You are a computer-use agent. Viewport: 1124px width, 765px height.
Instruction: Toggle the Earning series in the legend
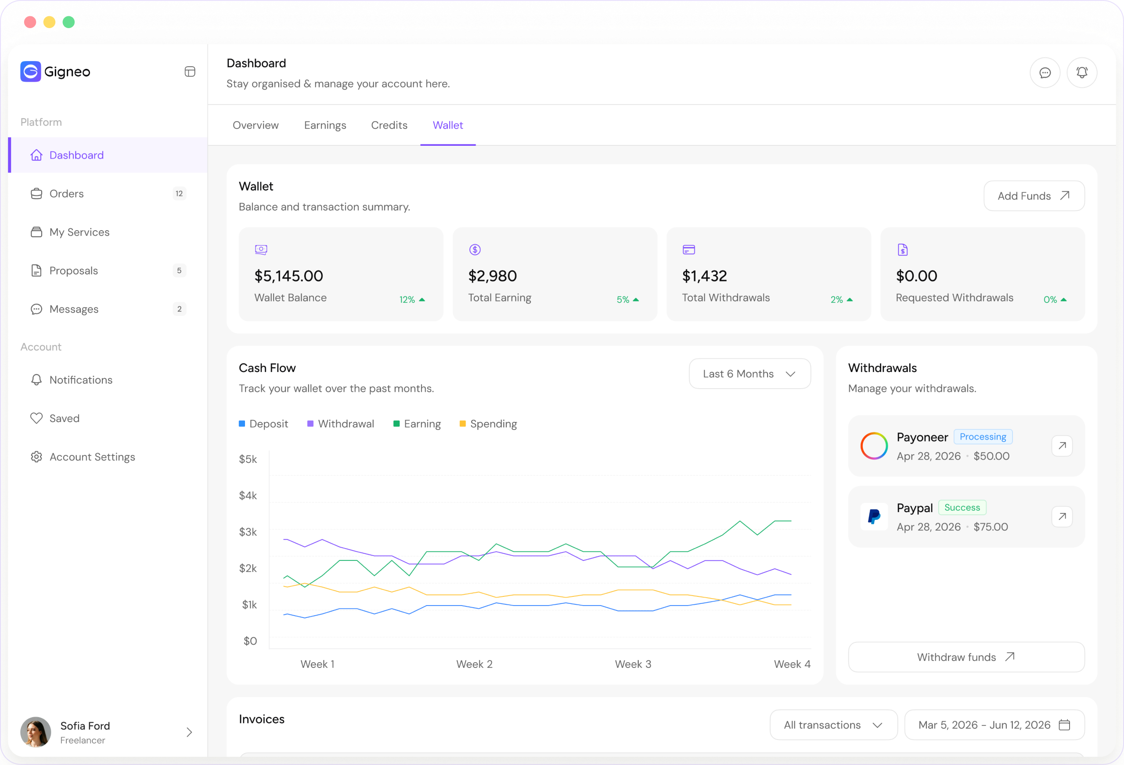tap(418, 424)
